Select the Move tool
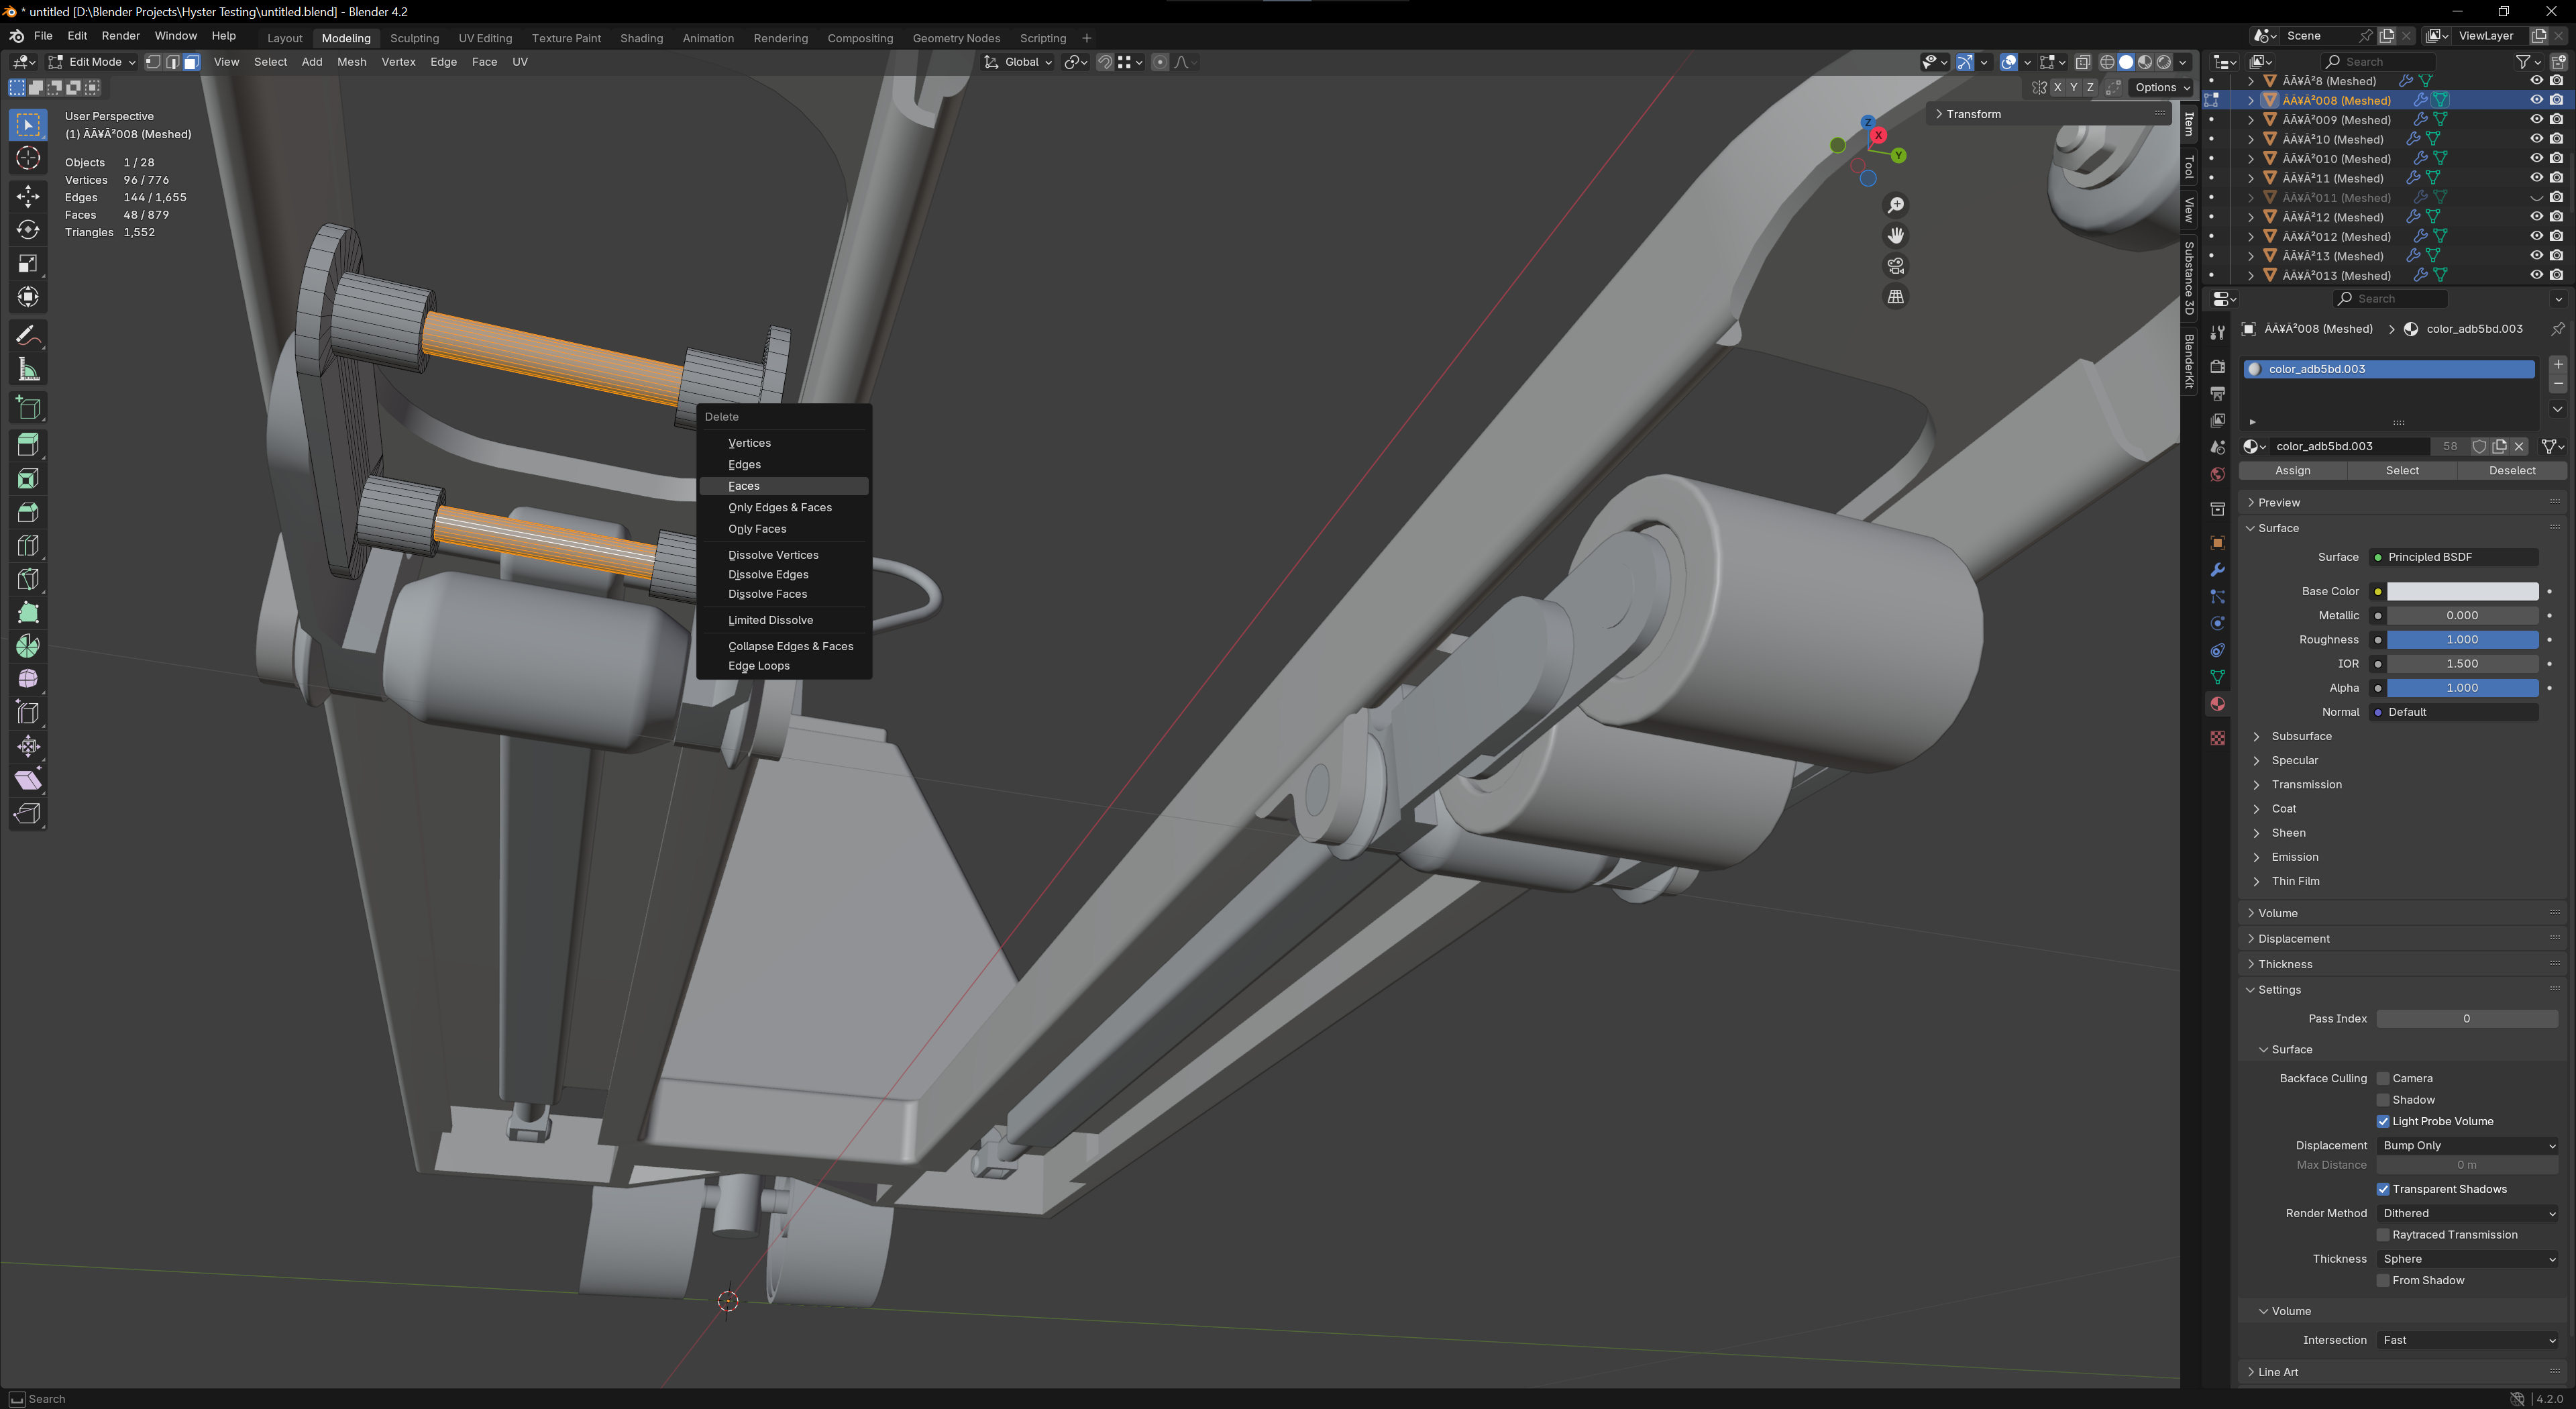The image size is (2576, 1409). pos(28,195)
